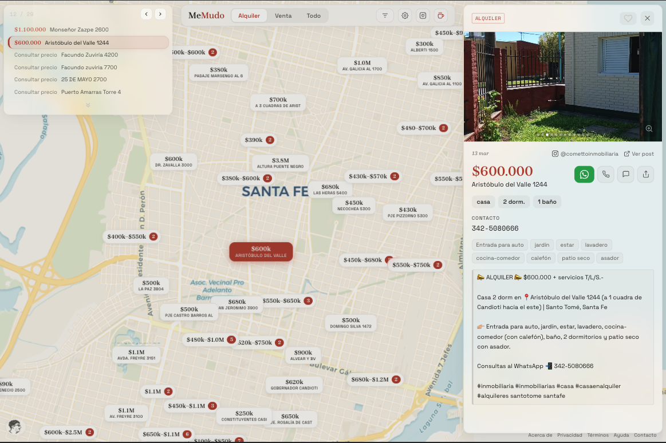Open the settings gear icon
The width and height of the screenshot is (666, 443).
(x=405, y=15)
